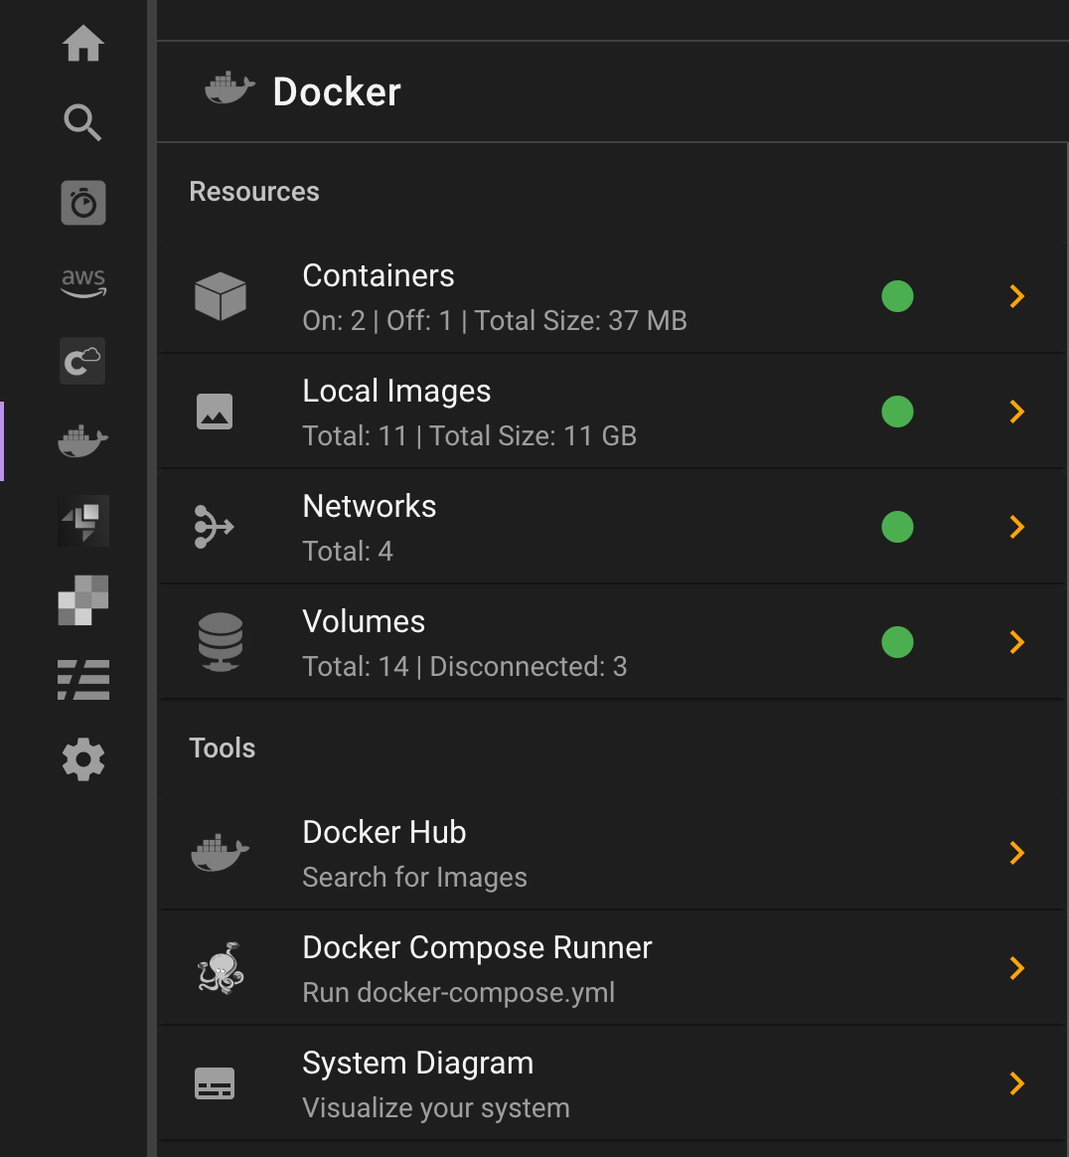Image resolution: width=1069 pixels, height=1157 pixels.
Task: Open search from the sidebar magnifier icon
Action: click(x=83, y=123)
